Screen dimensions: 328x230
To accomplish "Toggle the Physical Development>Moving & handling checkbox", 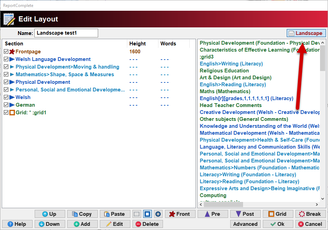I will tap(6, 67).
